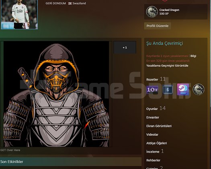Click the GERİ DONDUM profile name text
This screenshot has width=211, height=169.
coord(55,3)
